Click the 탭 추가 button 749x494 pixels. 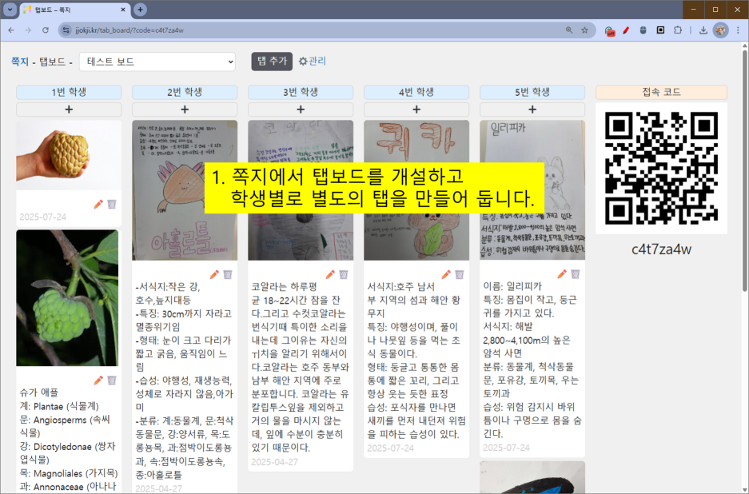click(x=272, y=62)
